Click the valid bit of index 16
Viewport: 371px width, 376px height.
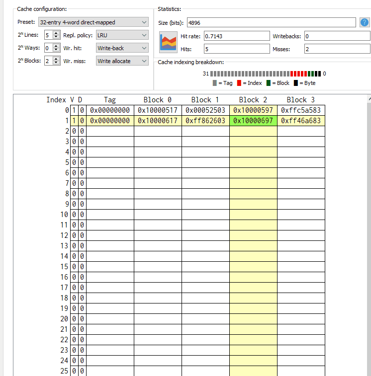tap(74, 277)
